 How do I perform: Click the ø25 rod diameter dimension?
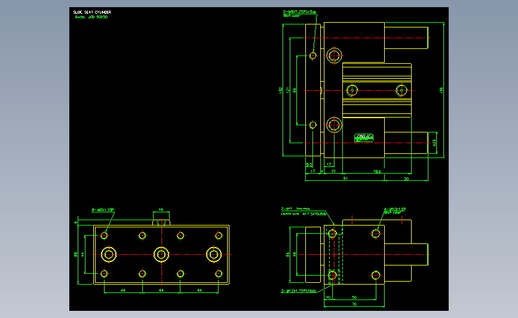(434, 143)
